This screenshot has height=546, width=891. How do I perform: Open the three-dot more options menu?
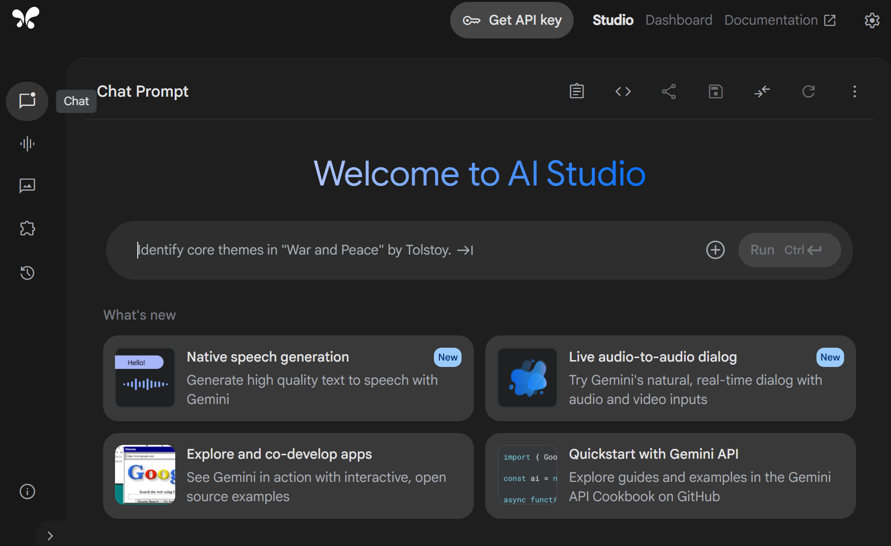tap(854, 91)
